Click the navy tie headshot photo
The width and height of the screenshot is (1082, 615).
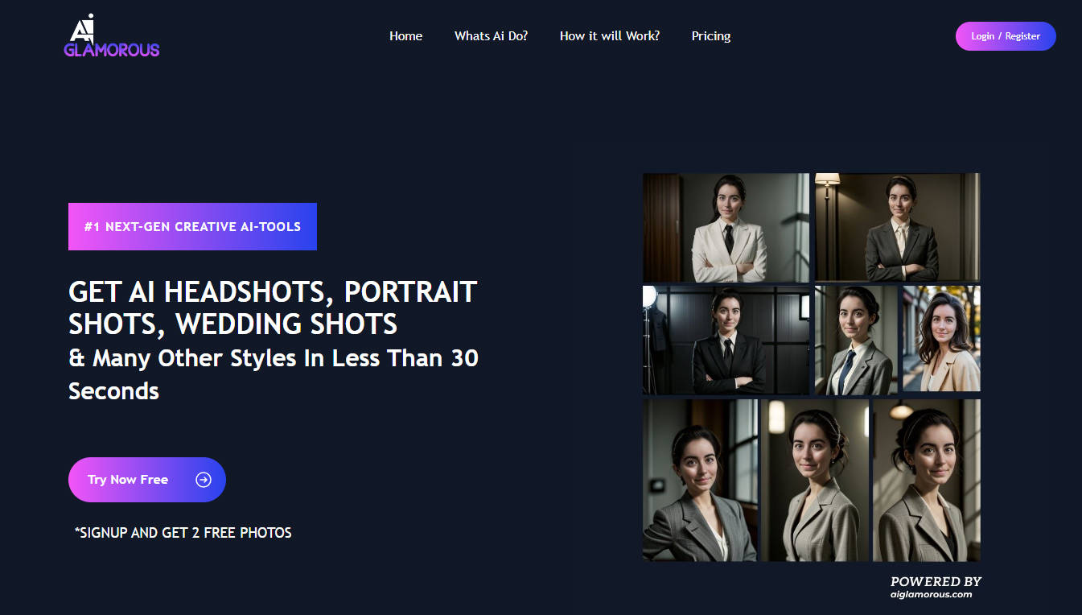click(x=854, y=339)
